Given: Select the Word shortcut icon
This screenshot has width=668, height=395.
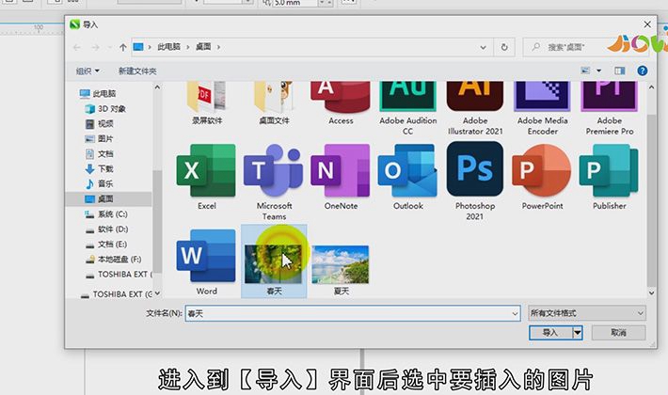Looking at the screenshot, I should coord(206,256).
